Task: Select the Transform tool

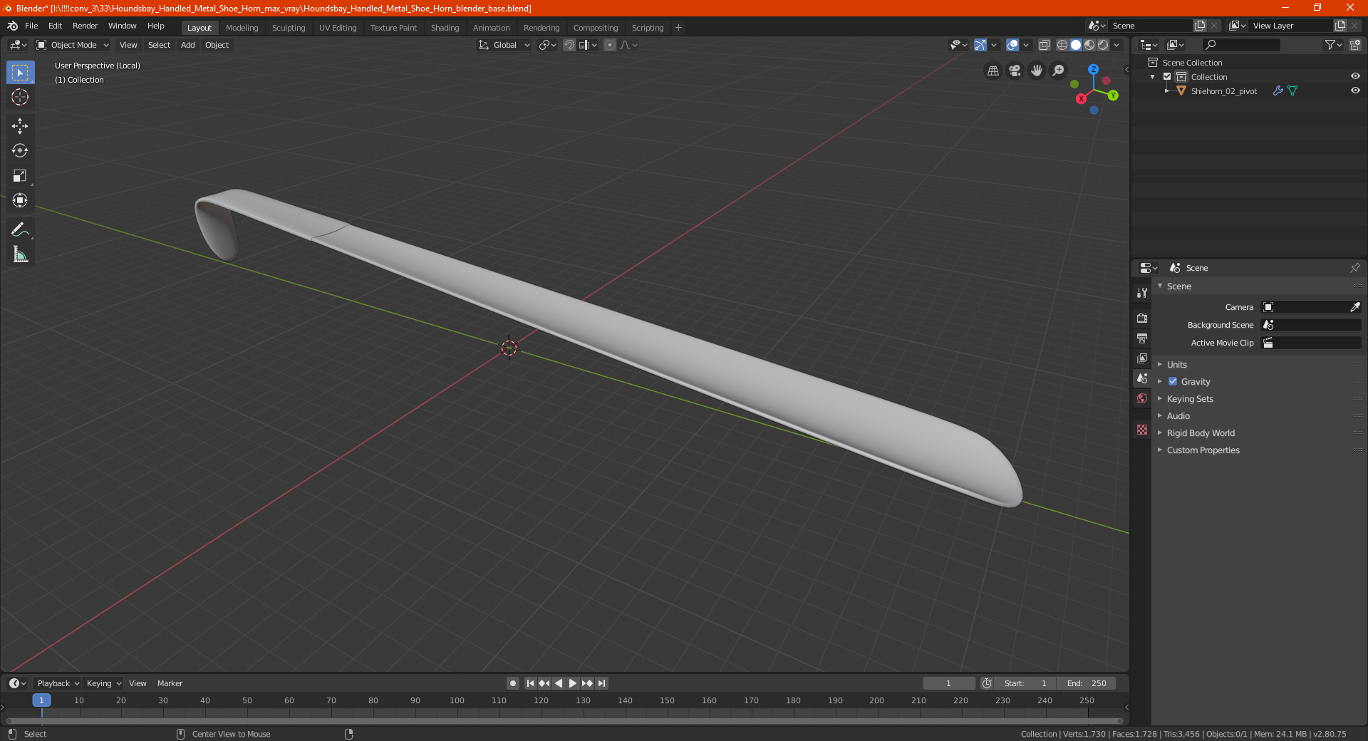Action: click(x=20, y=200)
